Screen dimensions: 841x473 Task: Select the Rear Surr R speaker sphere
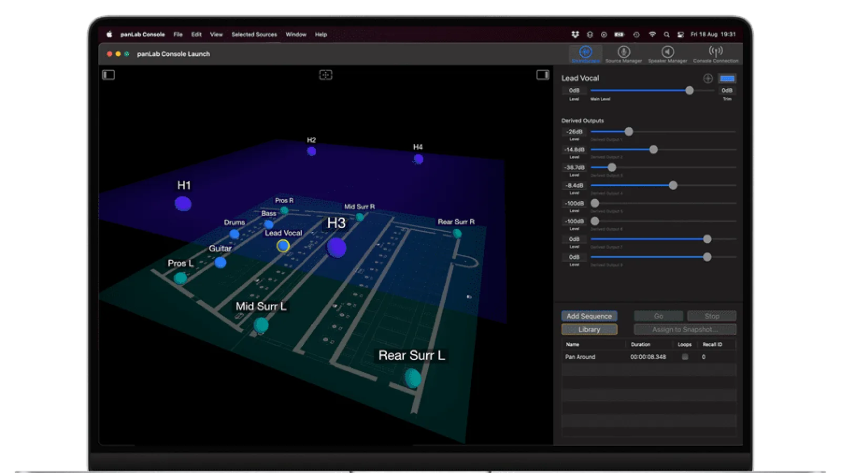(x=457, y=233)
